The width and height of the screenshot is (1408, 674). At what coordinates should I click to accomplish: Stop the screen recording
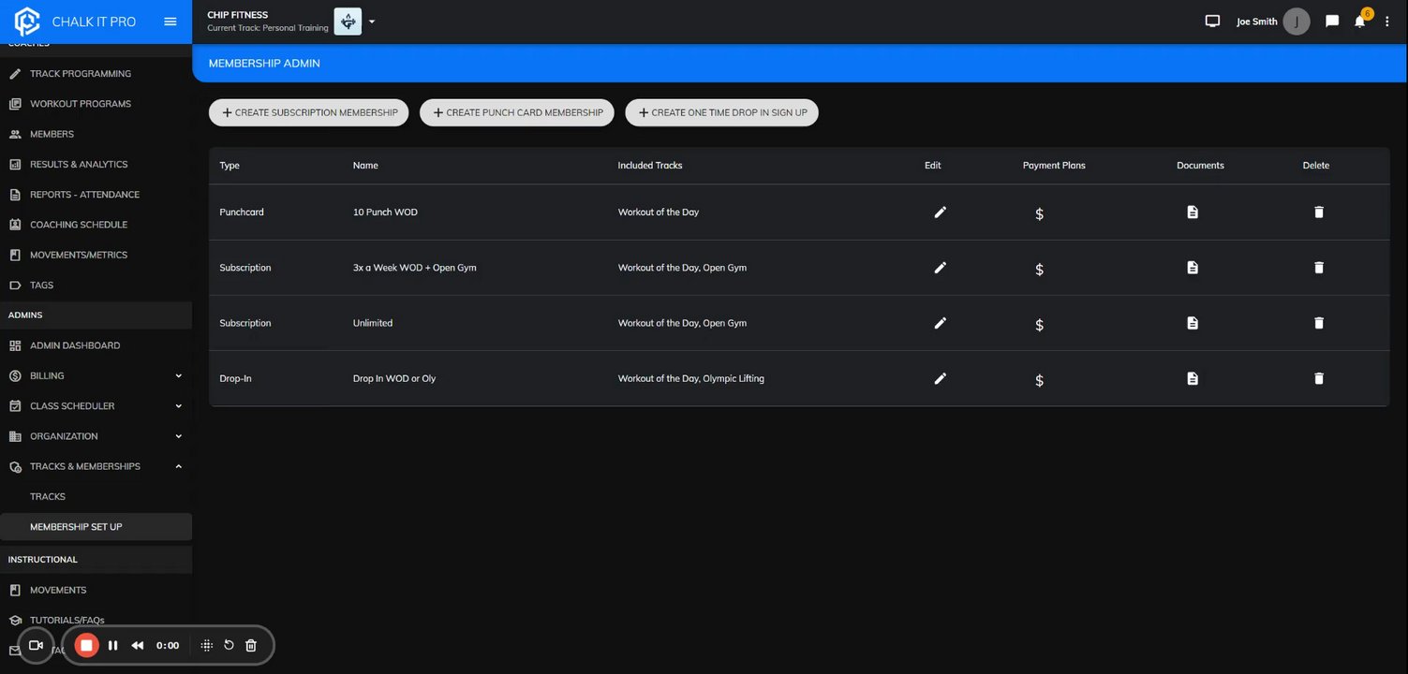[86, 645]
